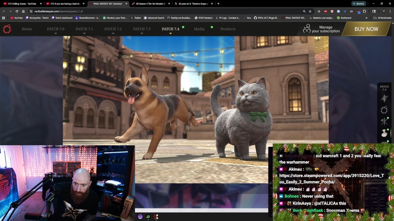
Task: Show more bookmarks with double chevron
Action: [x=366, y=18]
